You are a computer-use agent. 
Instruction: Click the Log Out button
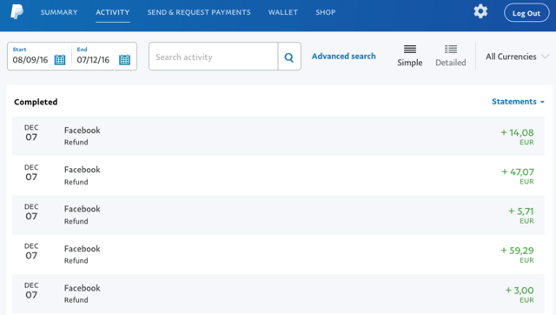tap(526, 13)
